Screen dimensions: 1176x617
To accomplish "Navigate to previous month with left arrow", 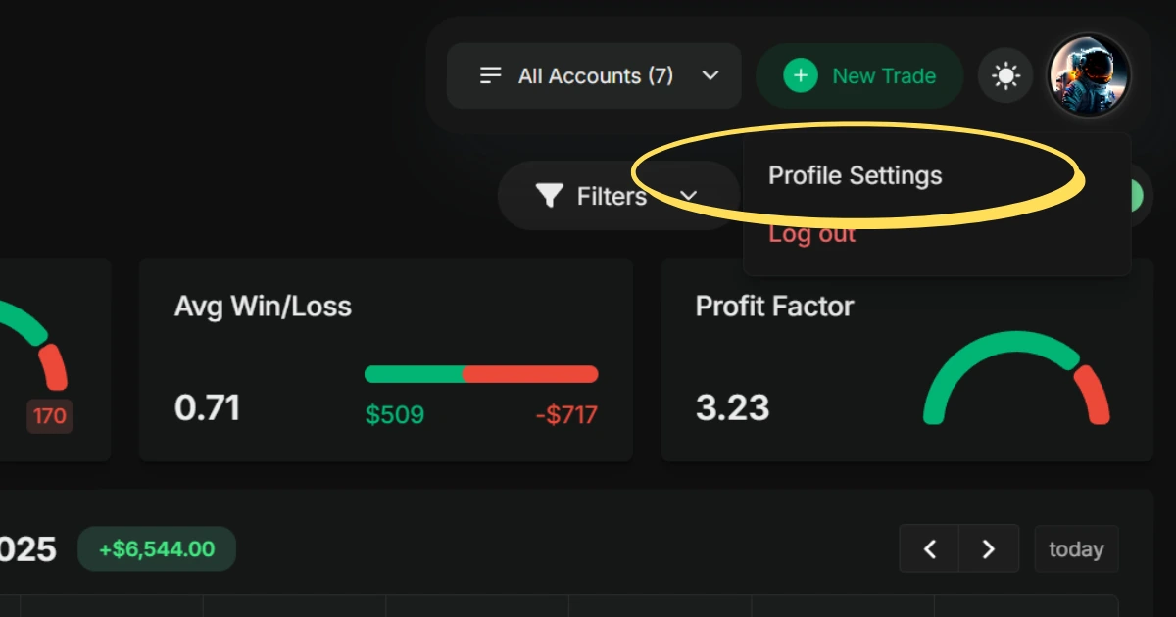I will [x=929, y=548].
